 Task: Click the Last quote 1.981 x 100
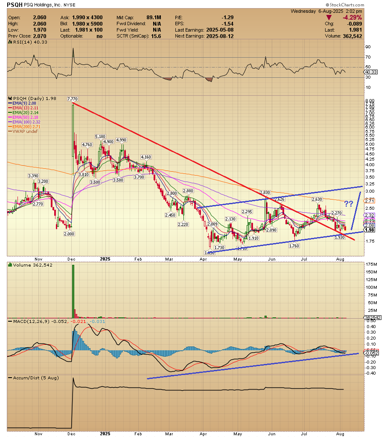[x=89, y=30]
